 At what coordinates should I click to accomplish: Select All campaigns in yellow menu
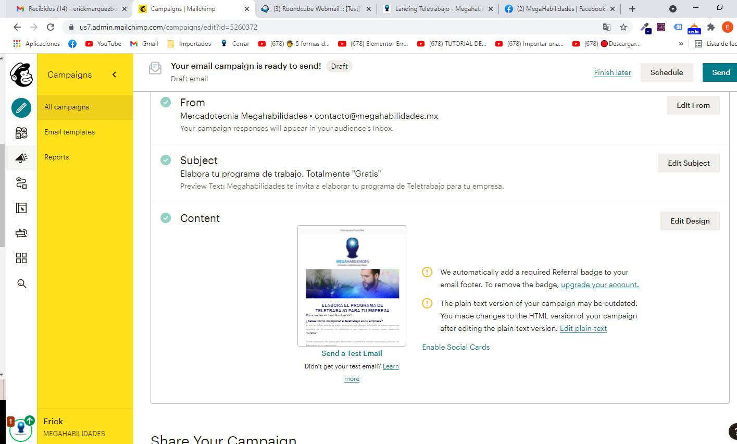[85, 107]
